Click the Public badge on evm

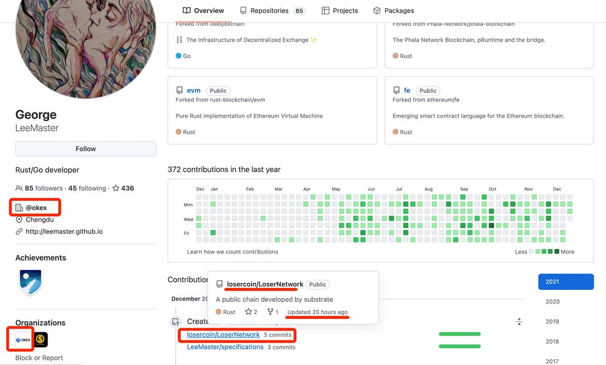point(218,91)
